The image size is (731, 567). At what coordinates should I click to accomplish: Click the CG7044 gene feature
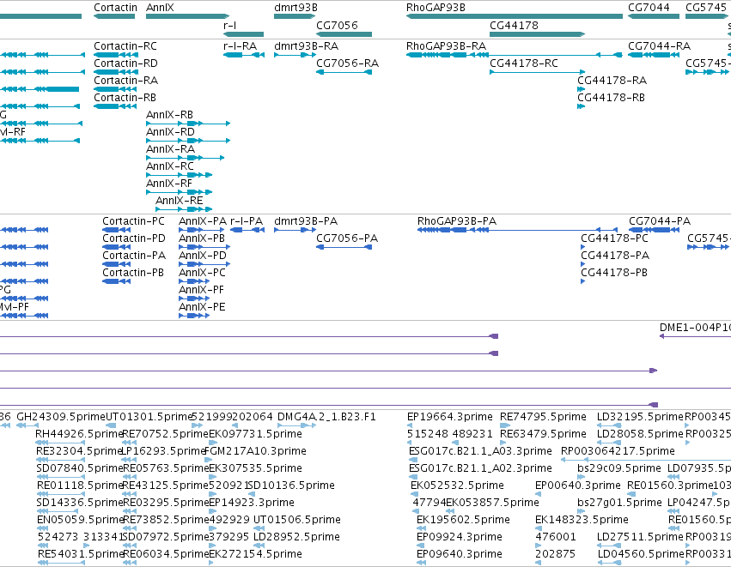pyautogui.click(x=654, y=16)
